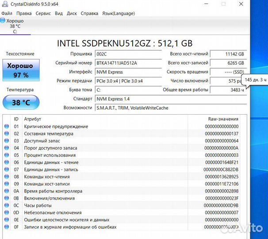Click the rotation rate field ---- (SSD)

228,72
